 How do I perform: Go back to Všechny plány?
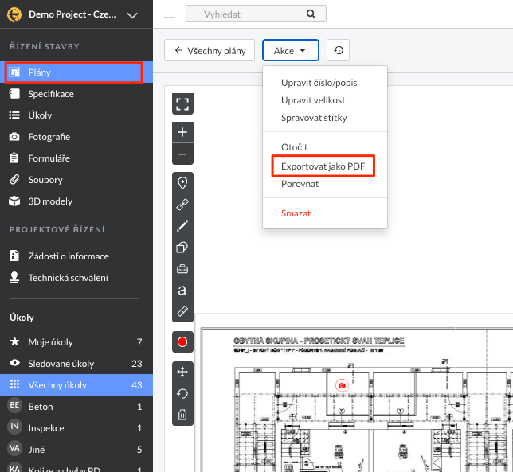[x=210, y=50]
